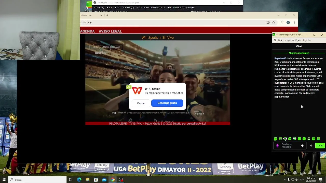Image resolution: width=326 pixels, height=183 pixels.
Task: Click Nuevos mensajes divider label in chat
Action: [299, 53]
